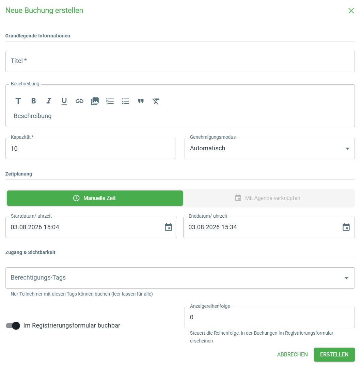Screen dimensions: 362x368
Task: Clear text formatting in description
Action: (156, 101)
